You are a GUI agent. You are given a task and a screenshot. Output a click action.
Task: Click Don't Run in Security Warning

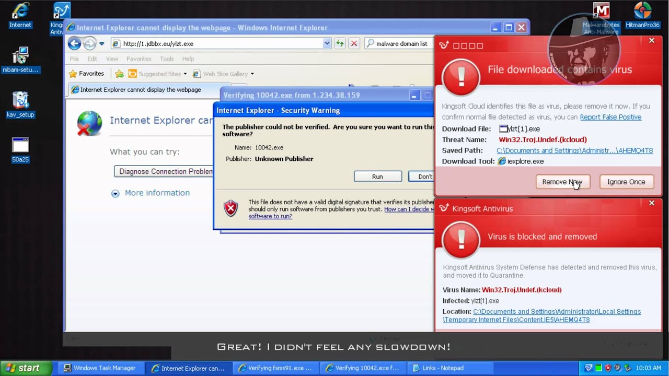(x=421, y=177)
